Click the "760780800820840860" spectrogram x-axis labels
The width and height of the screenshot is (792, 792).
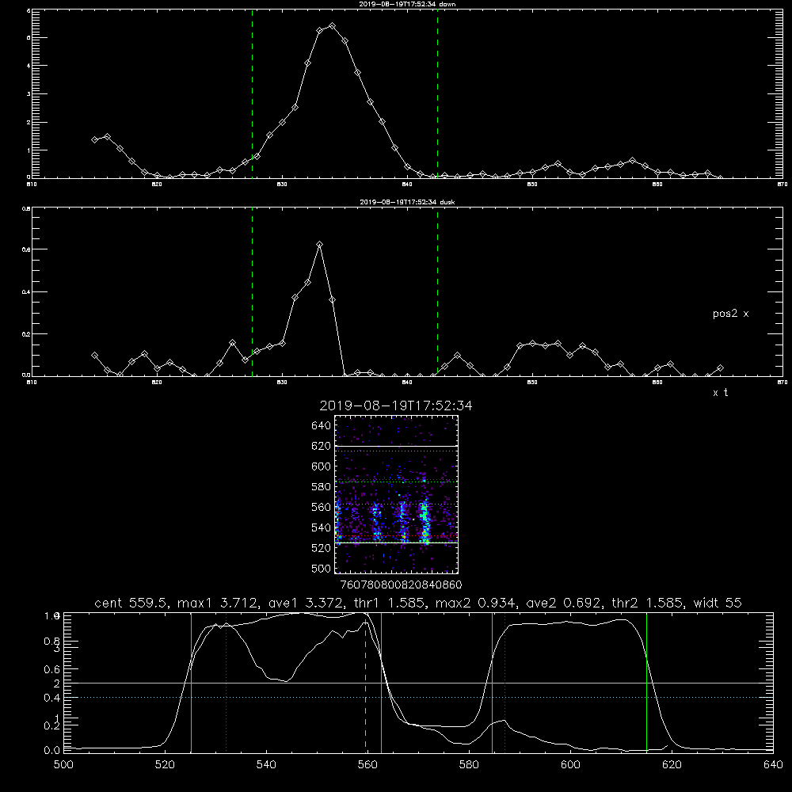[x=401, y=585]
